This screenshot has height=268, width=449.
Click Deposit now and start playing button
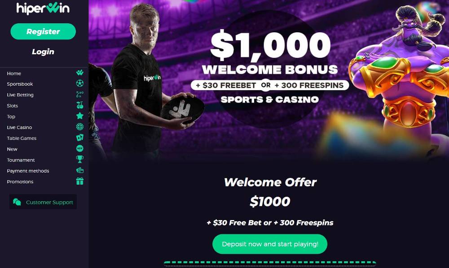[270, 244]
